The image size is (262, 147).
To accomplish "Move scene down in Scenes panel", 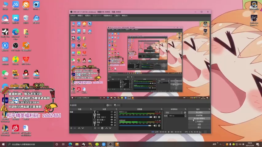I will pos(83,128).
